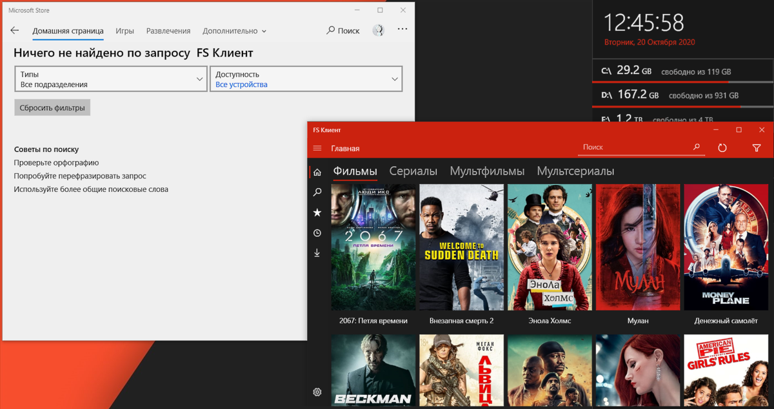Screen dimensions: 774x409
Task: Open history clock icon in FS Клиент sidebar
Action: click(x=317, y=233)
